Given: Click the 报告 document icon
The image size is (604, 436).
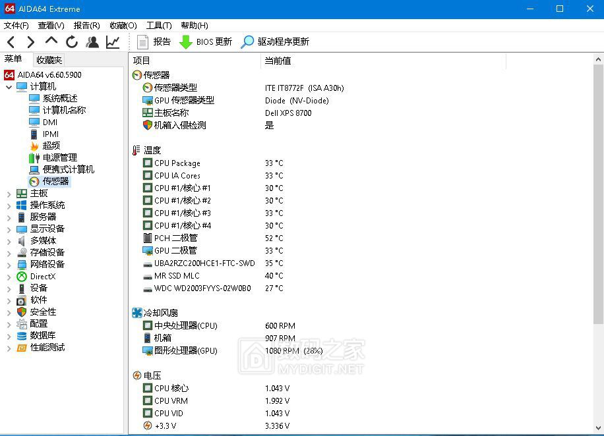Looking at the screenshot, I should pos(142,41).
